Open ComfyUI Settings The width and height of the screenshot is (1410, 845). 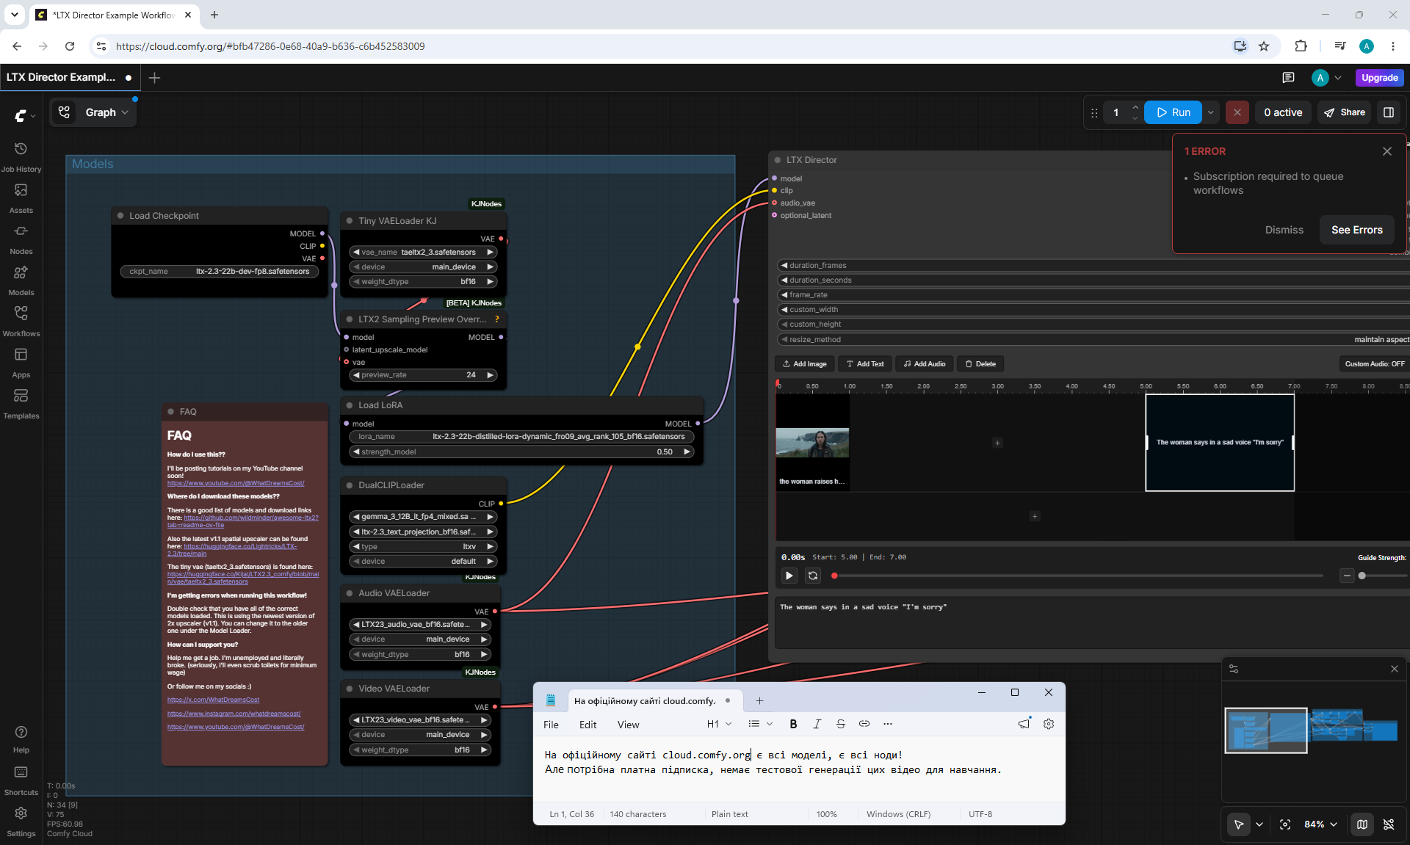point(21,822)
